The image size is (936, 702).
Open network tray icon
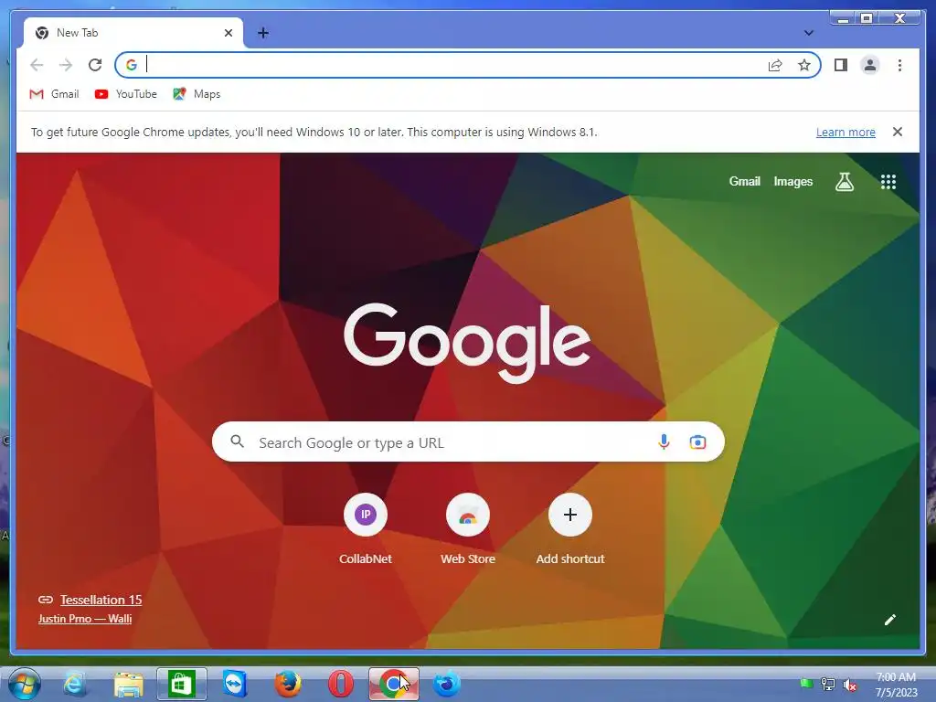[828, 684]
